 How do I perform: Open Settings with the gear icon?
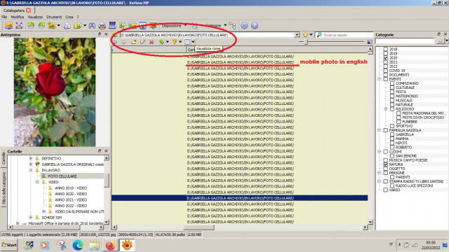(x=244, y=26)
